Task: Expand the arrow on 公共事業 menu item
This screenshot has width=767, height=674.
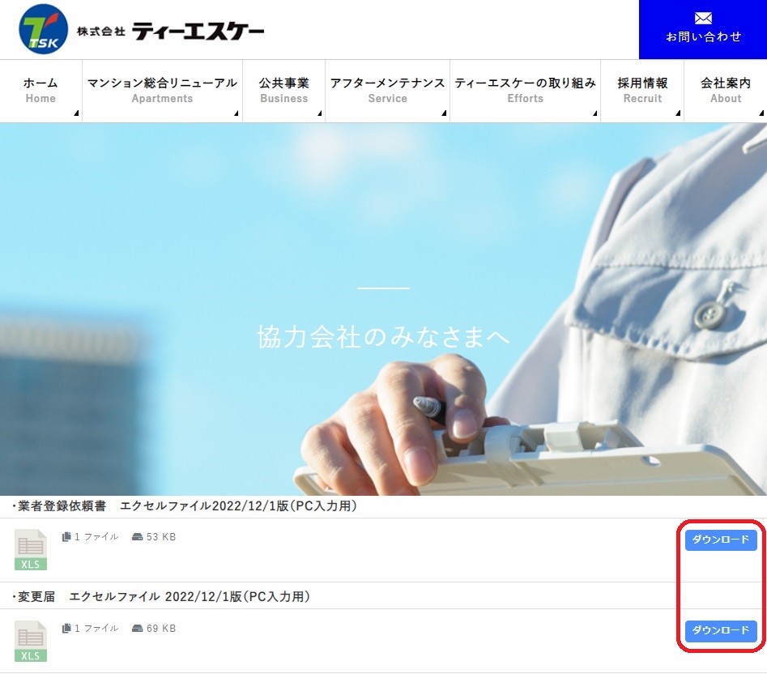Action: [320, 113]
